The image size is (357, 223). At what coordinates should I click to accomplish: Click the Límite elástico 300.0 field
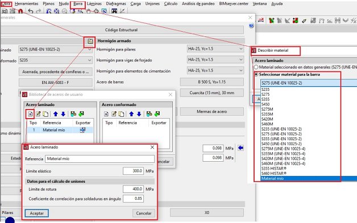[x=133, y=171]
